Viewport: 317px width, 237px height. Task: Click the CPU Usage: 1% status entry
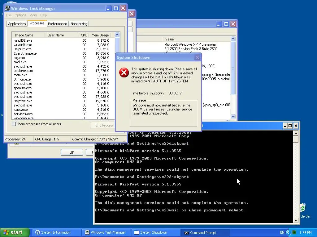pyautogui.click(x=47, y=139)
